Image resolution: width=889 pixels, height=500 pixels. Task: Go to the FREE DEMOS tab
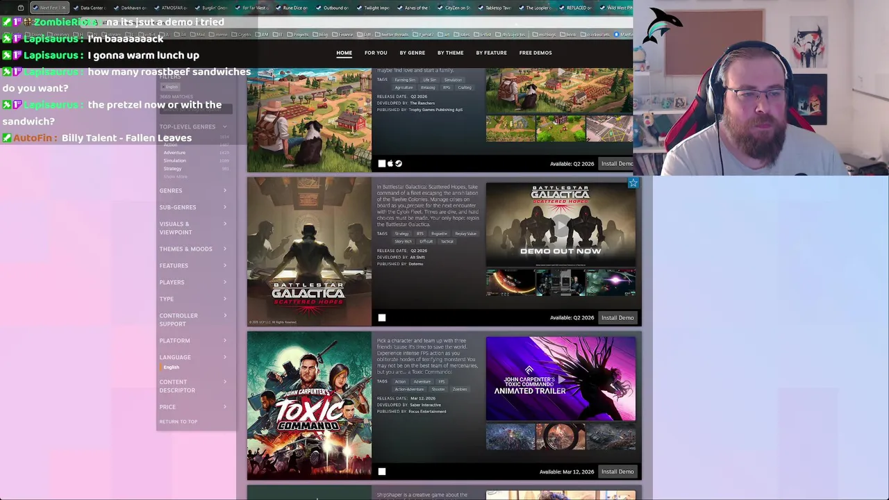coord(535,53)
